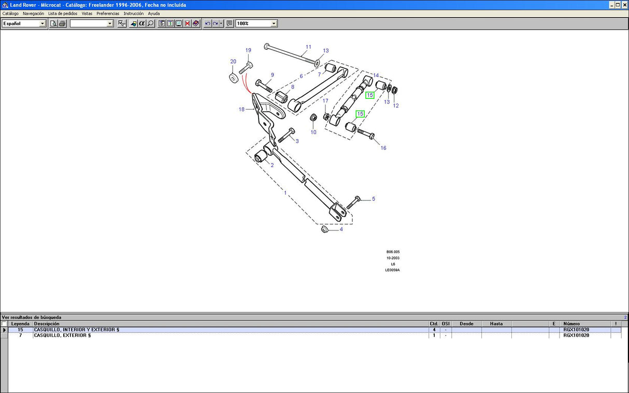Click the toolbar icon left of alpha

tap(133, 23)
